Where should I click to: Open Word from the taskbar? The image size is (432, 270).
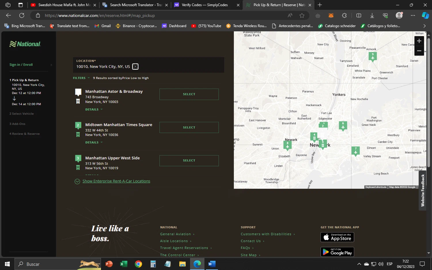point(212,264)
